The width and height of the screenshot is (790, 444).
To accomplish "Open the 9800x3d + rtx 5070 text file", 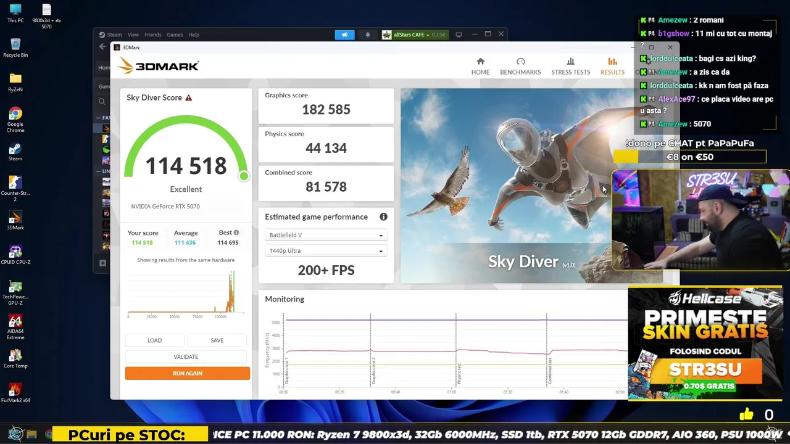I will click(46, 16).
